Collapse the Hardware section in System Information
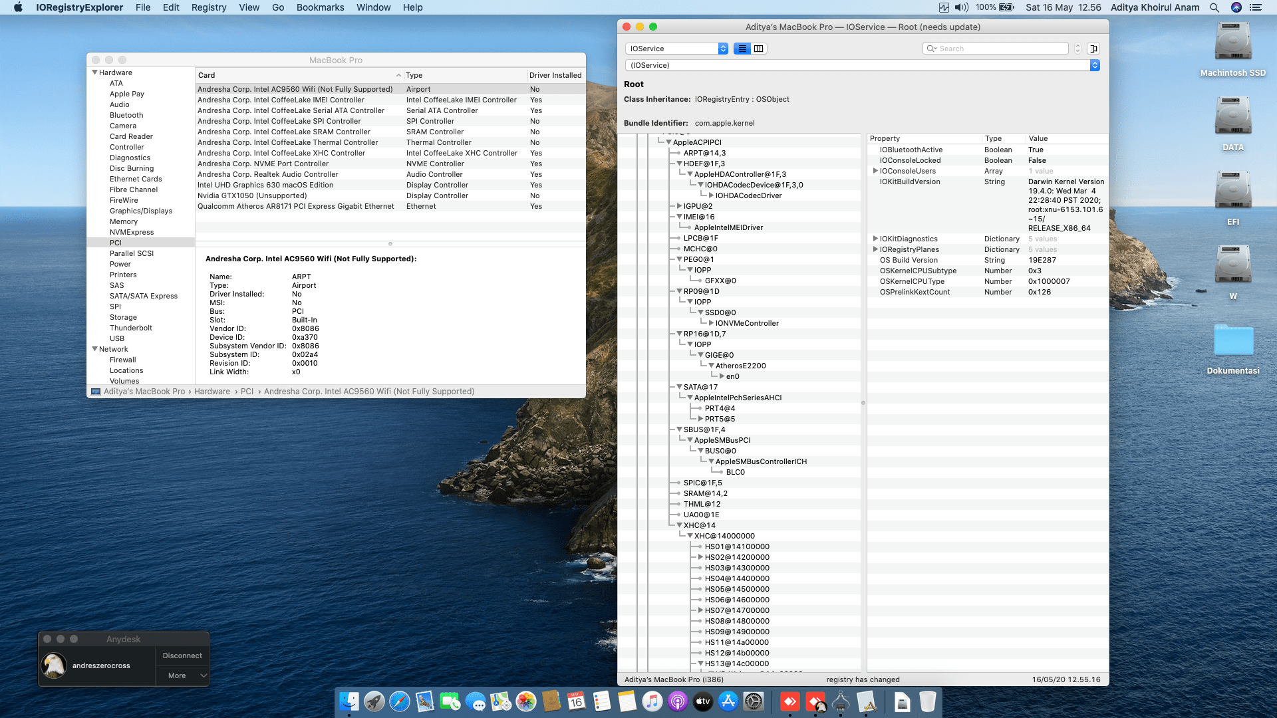1277x718 pixels. pos(94,72)
